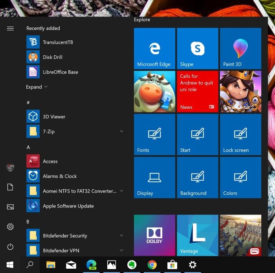
Task: Open the Start settings tile
Action: (x=198, y=134)
